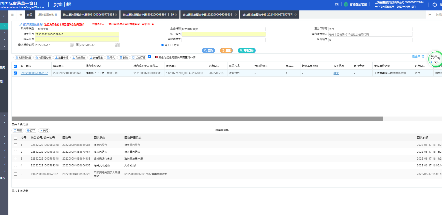Image resolution: width=442 pixels, height=215 pixels.
Task: Toggle the checkbox next to 状态订阅
Action: pyautogui.click(x=149, y=57)
